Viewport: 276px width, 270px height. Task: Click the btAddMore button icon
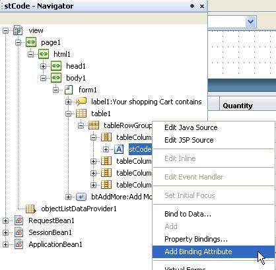(x=81, y=197)
